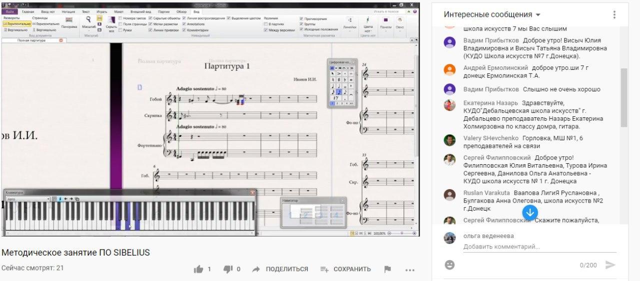Viewport: 640px width, 281px height.
Task: Click the blue scroll-to-newest arrow in chat
Action: 530,212
